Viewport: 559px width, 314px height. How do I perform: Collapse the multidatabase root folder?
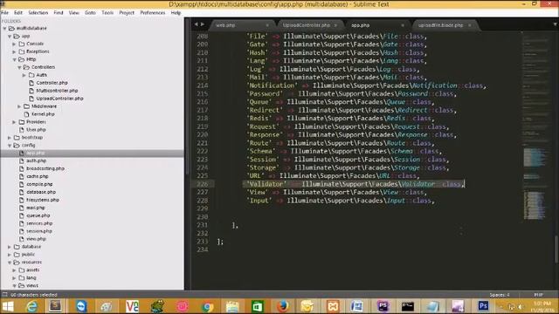(x=4, y=28)
